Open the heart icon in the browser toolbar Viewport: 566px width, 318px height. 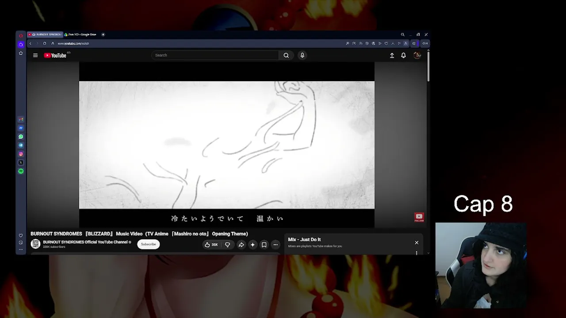[386, 43]
